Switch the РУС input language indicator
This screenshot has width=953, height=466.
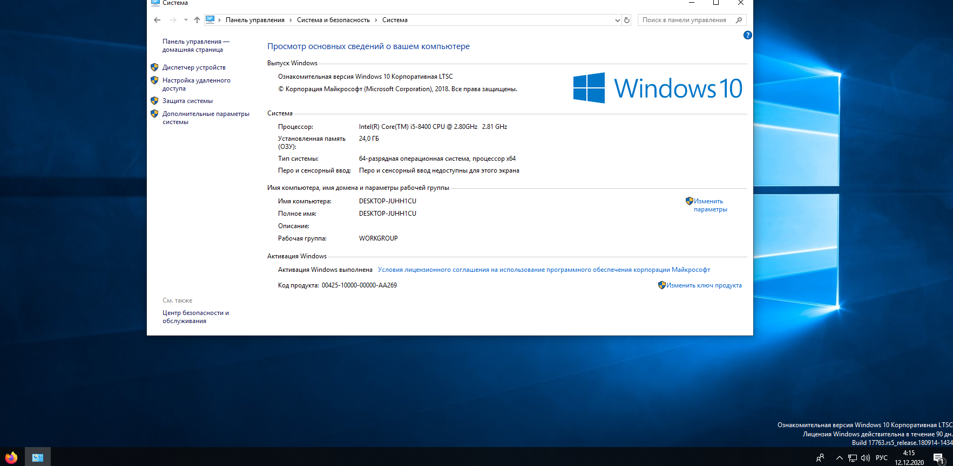[x=882, y=458]
